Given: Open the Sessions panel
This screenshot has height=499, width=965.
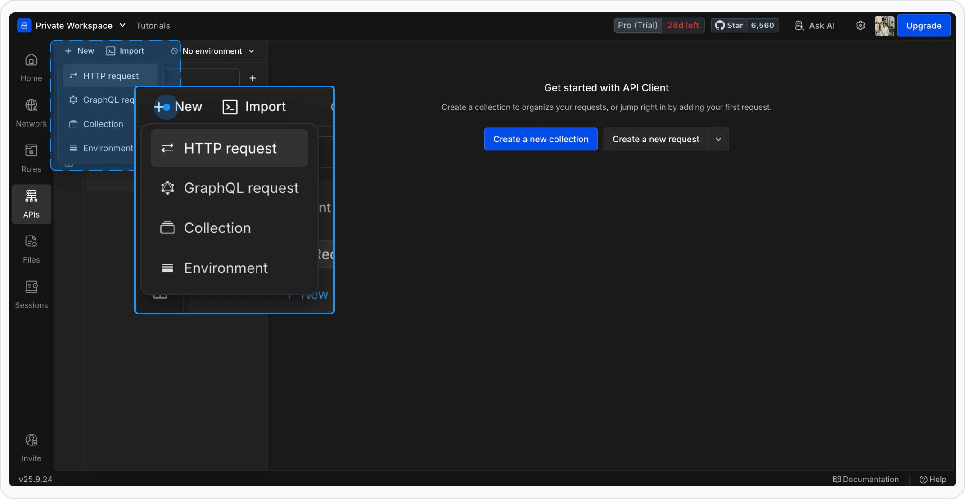Looking at the screenshot, I should 31,294.
